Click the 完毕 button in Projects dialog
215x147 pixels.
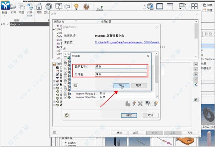point(190,133)
